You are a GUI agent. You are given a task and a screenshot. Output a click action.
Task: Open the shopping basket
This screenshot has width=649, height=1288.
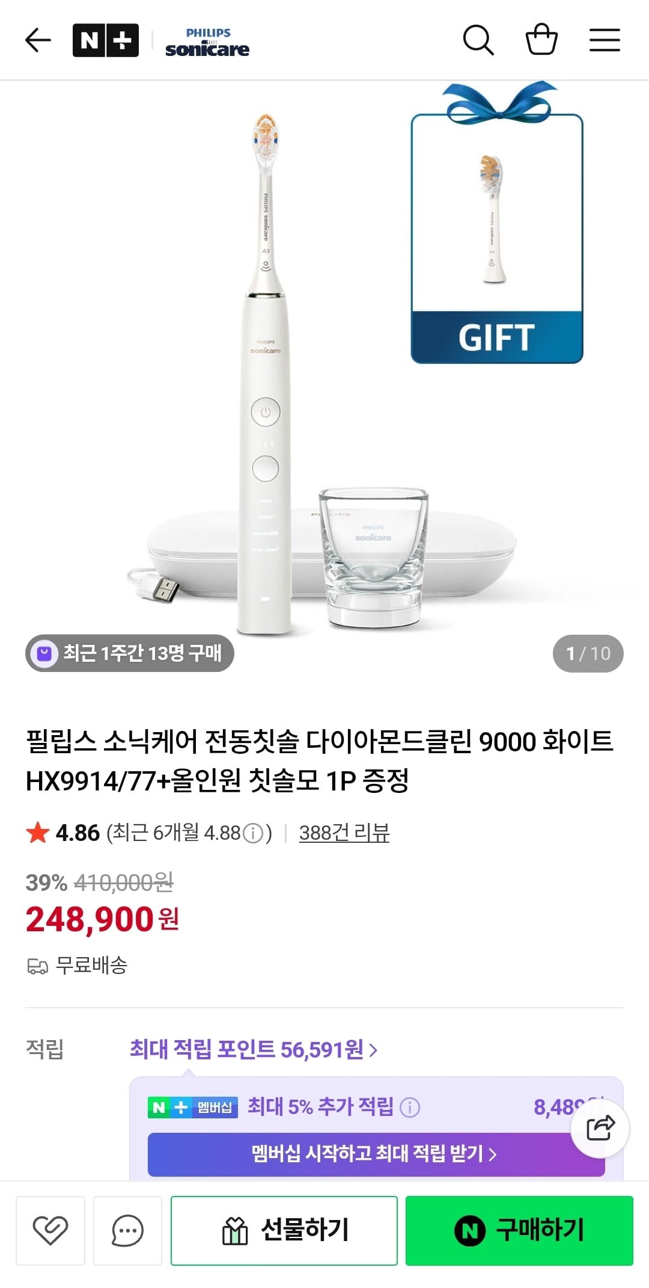point(541,40)
